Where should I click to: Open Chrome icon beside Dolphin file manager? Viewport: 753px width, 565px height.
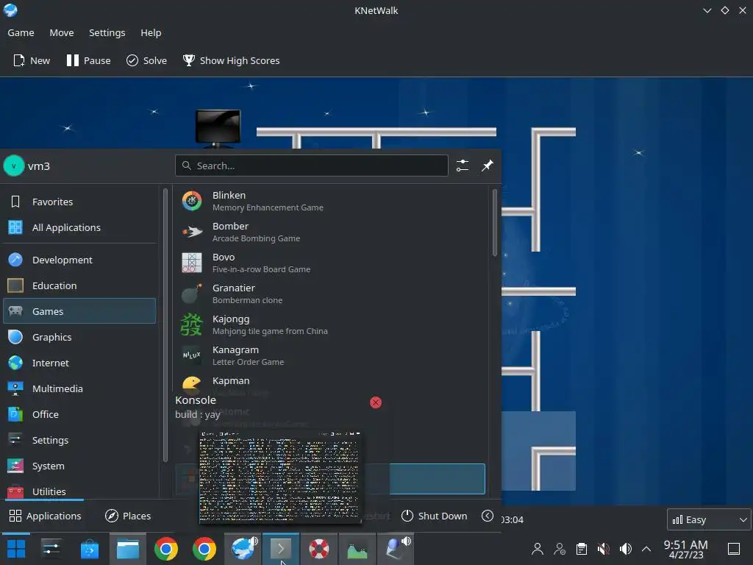click(x=166, y=549)
